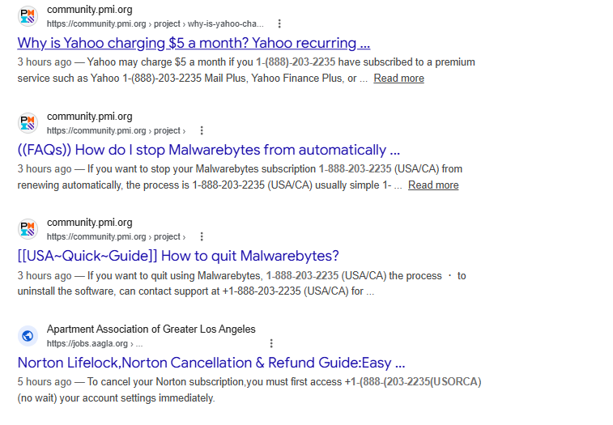Screen dimensions: 613x425
Task: Open the three-dot menu for the USA~Quick~Guide result
Action: 202,236
